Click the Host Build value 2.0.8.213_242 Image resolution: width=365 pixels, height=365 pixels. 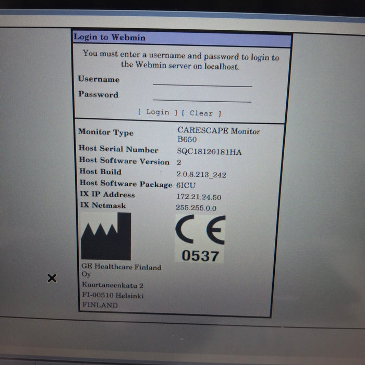tap(201, 175)
